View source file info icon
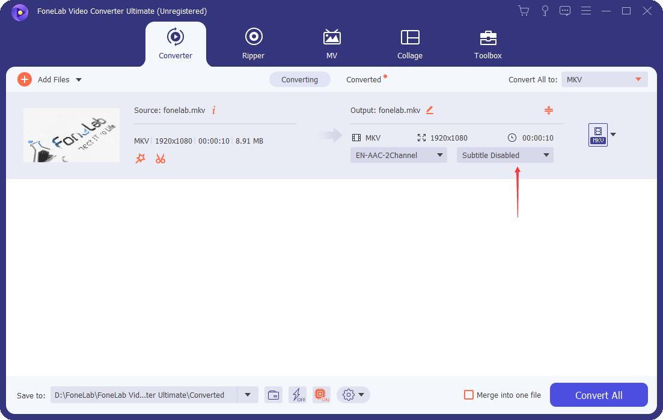The image size is (663, 420). (x=213, y=111)
